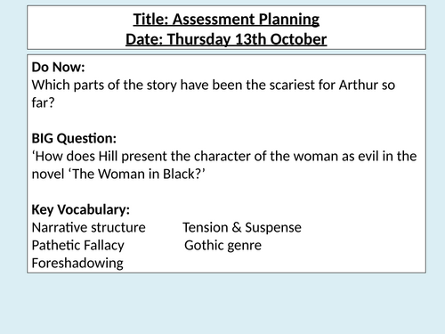Click the word 'Hill' in the question
The width and height of the screenshot is (445, 334).
coord(109,156)
